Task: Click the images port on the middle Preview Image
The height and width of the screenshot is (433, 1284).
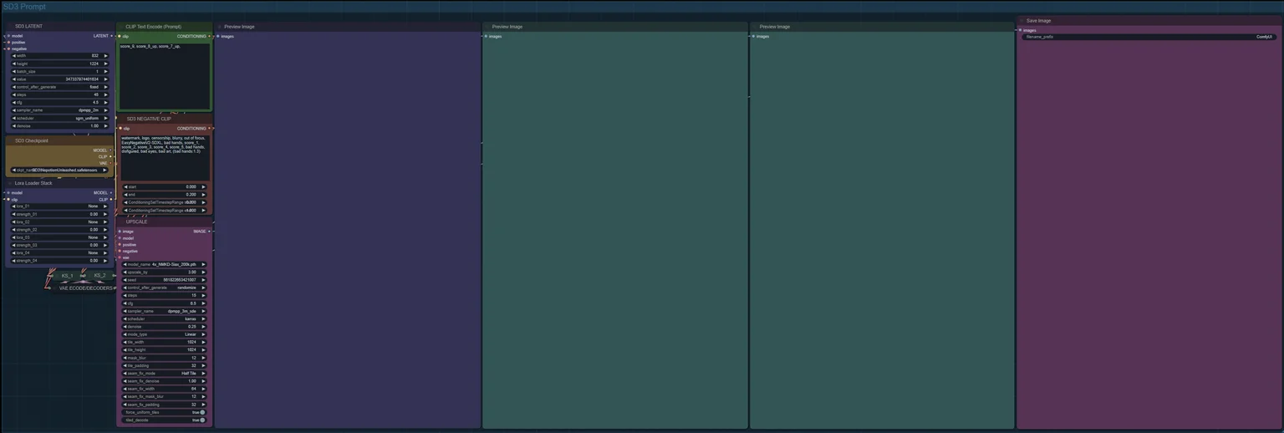Action: point(486,36)
